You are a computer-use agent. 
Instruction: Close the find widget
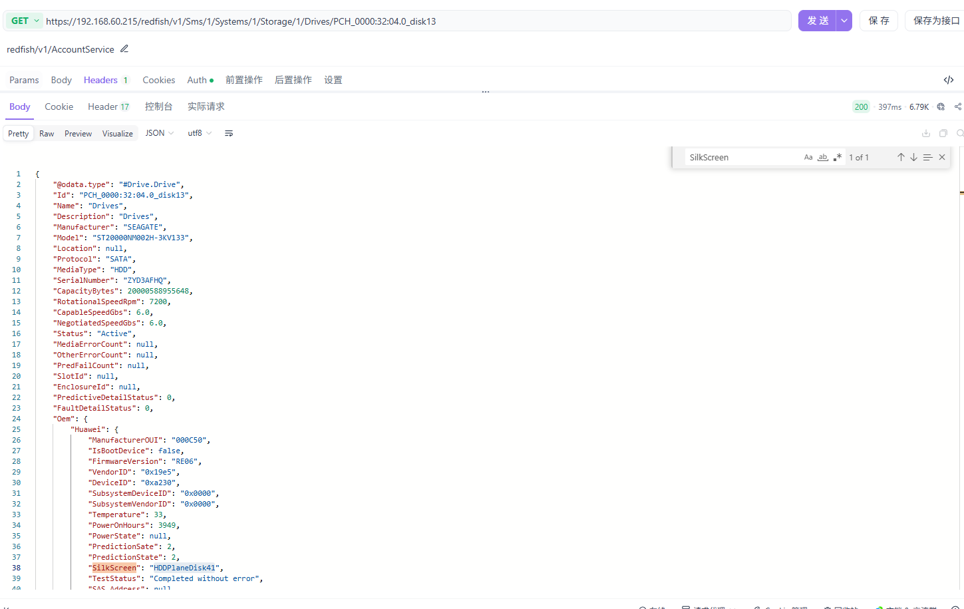point(942,157)
